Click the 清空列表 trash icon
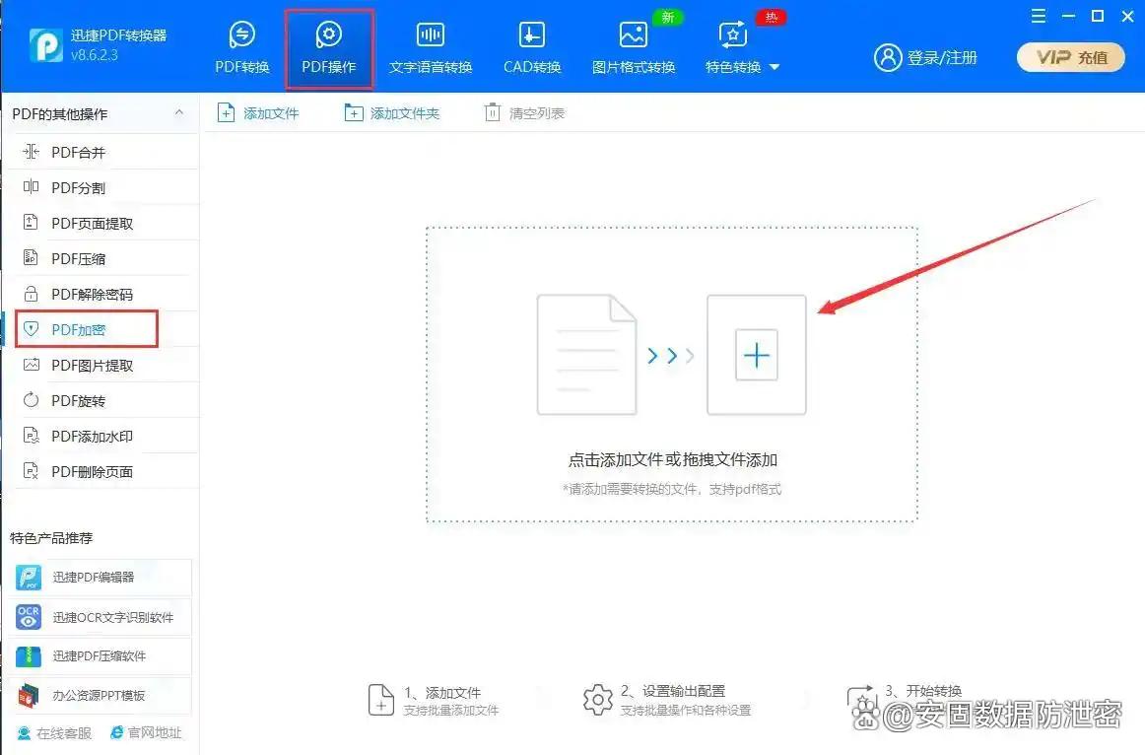 coord(493,113)
